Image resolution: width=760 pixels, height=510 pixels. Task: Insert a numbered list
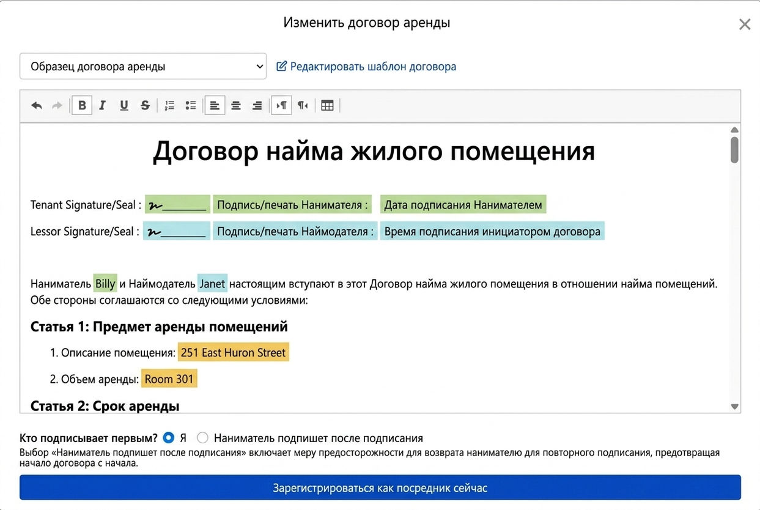[170, 106]
